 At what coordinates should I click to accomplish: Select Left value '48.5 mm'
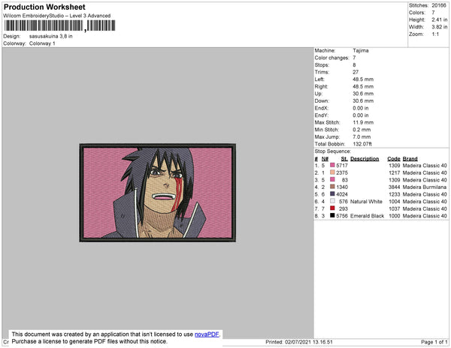[363, 79]
